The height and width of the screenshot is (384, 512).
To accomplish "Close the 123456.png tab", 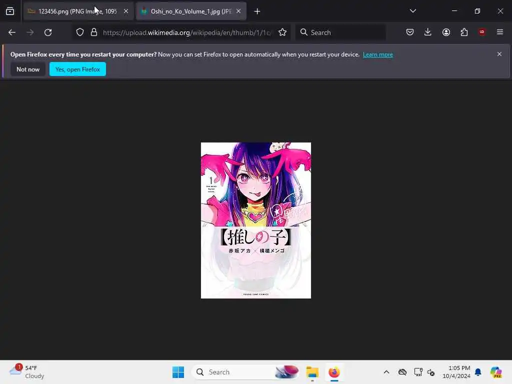I will tap(125, 11).
